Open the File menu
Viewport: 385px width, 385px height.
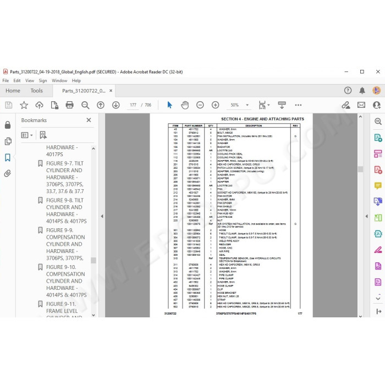pos(5,80)
